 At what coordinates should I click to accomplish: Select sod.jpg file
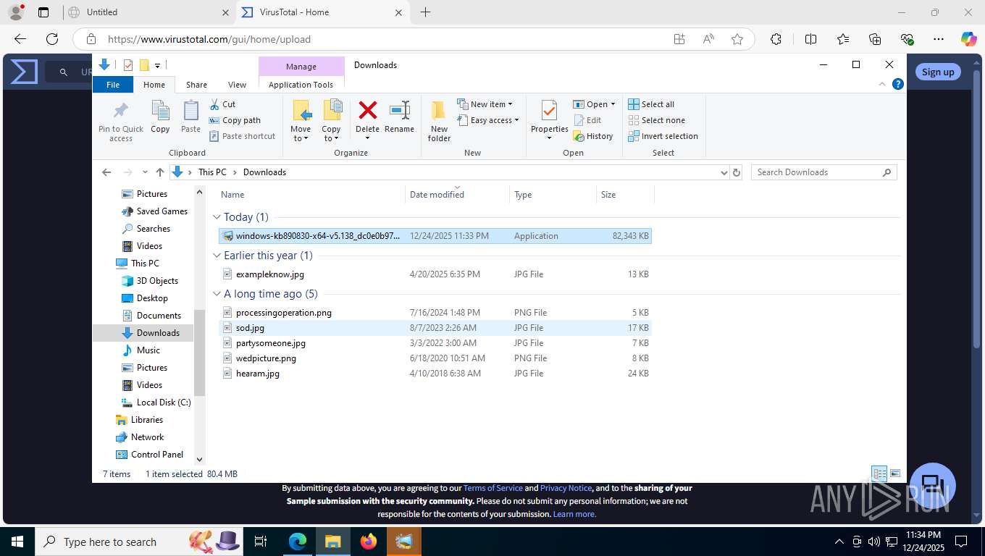435,328
